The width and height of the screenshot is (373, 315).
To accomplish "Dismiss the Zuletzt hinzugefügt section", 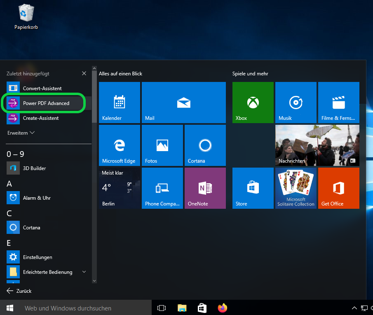I will click(84, 73).
